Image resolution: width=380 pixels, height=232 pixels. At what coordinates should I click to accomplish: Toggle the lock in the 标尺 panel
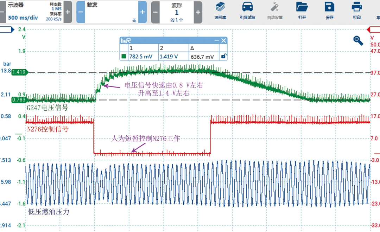coord(223,56)
